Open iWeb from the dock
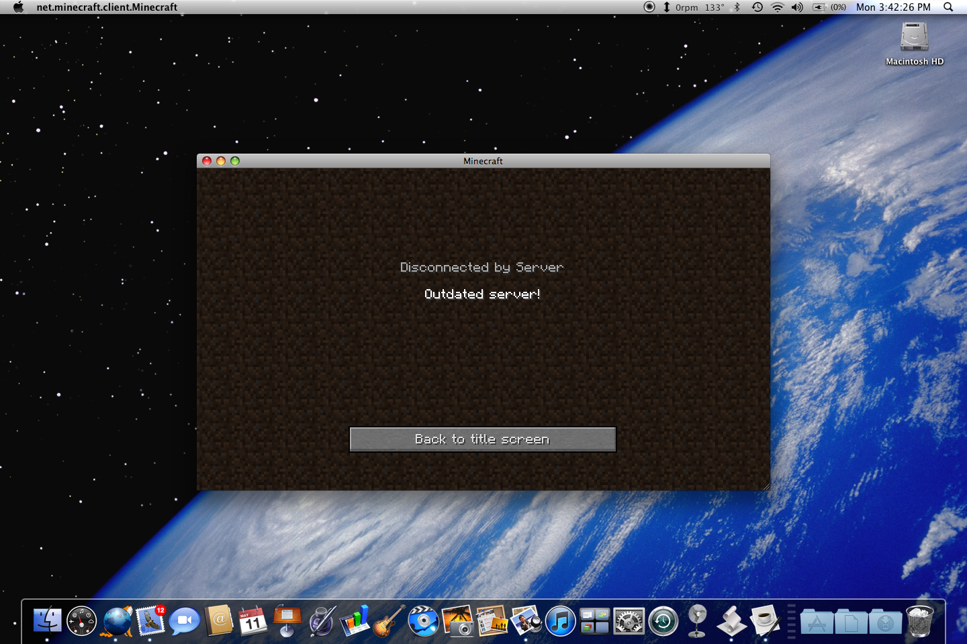967x644 pixels. click(x=492, y=621)
